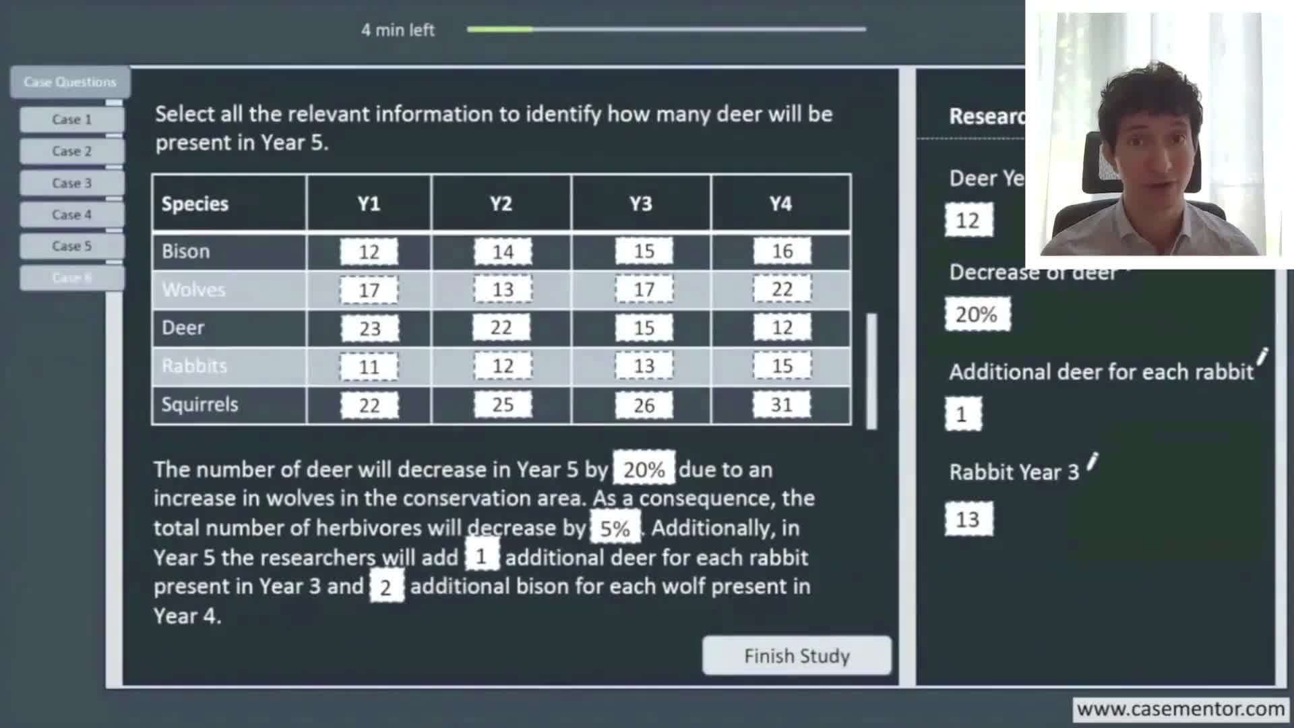Click the journal value 1 entry
The width and height of the screenshot is (1294, 728).
[962, 414]
